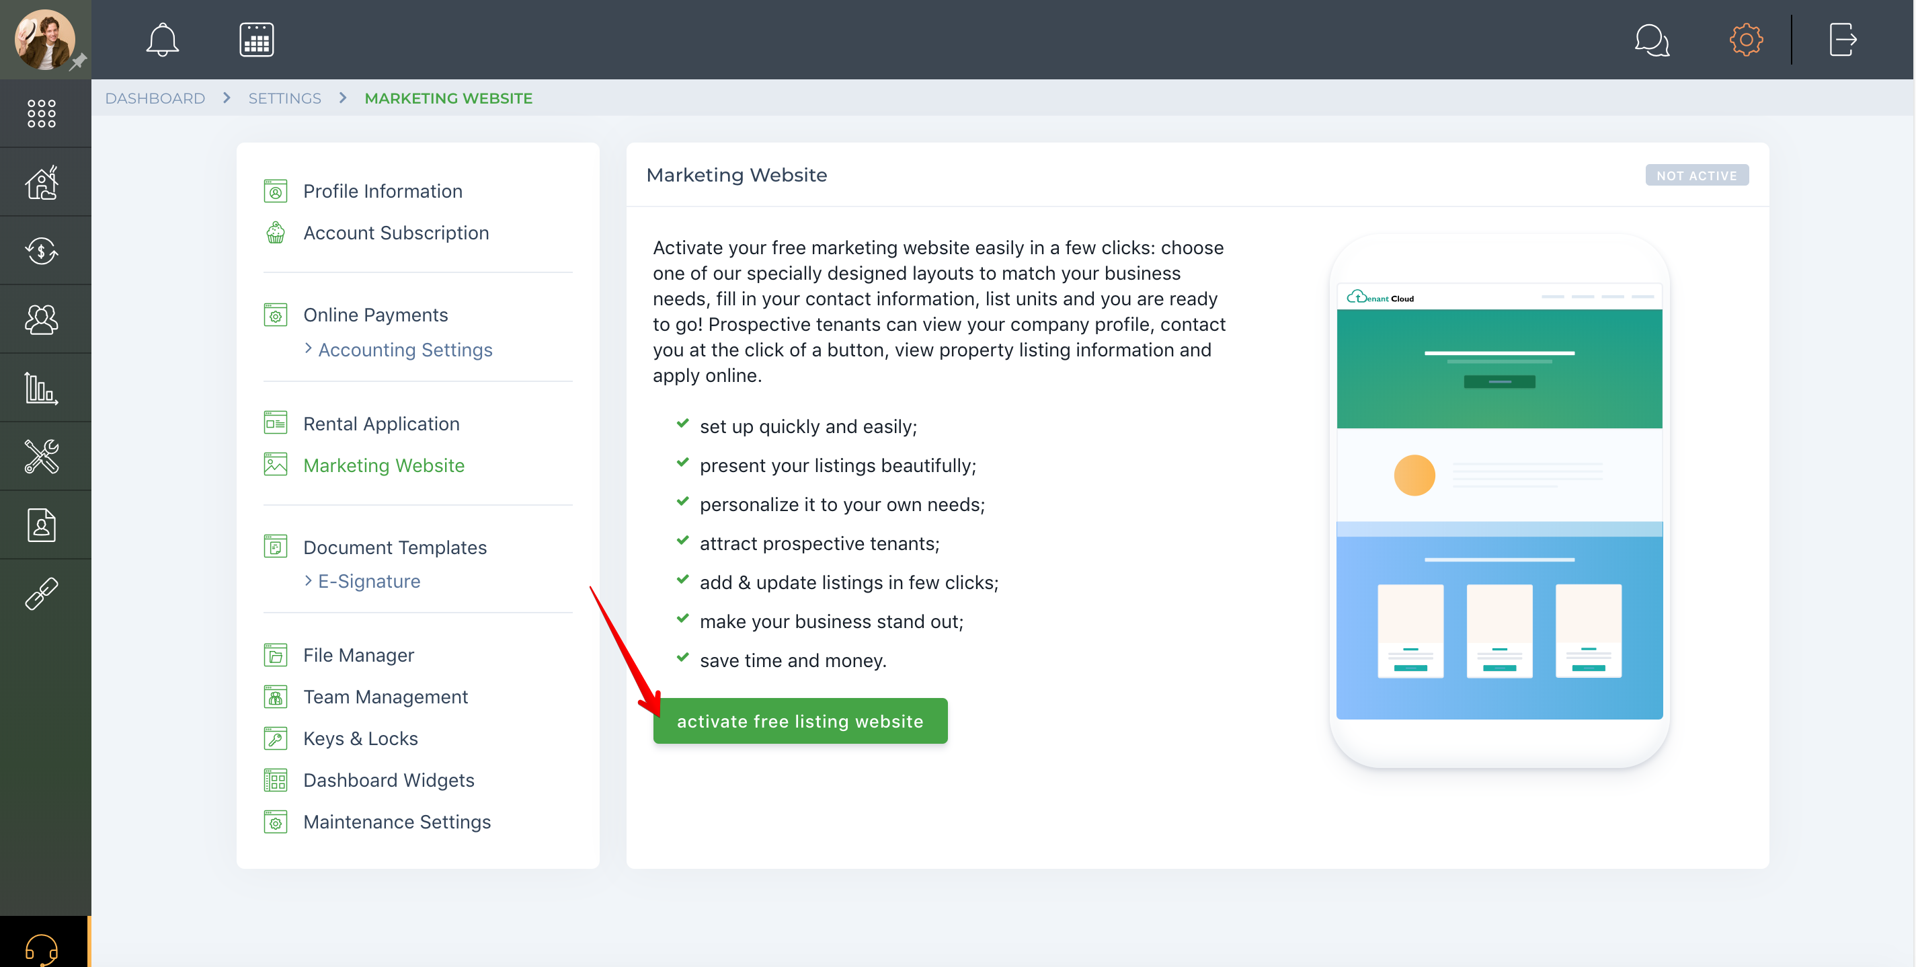
Task: Open the notifications bell
Action: pos(162,40)
